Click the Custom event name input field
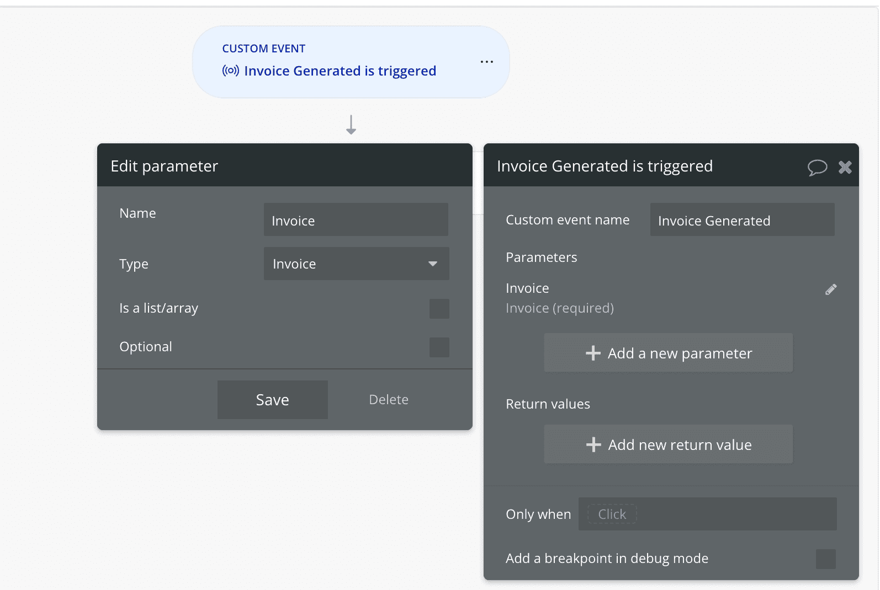Image resolution: width=880 pixels, height=590 pixels. 741,220
